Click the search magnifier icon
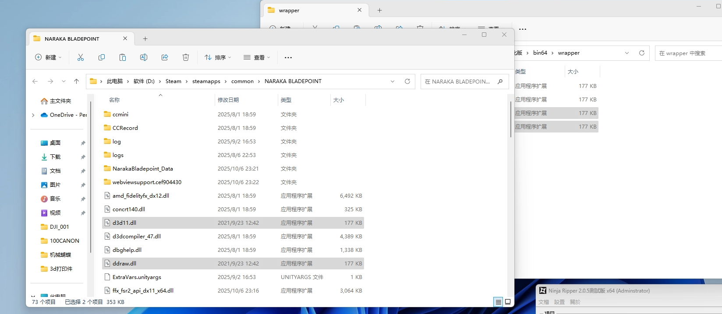The width and height of the screenshot is (722, 314). point(500,81)
